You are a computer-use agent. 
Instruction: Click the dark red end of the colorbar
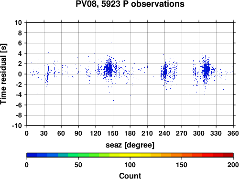[x=228, y=155]
